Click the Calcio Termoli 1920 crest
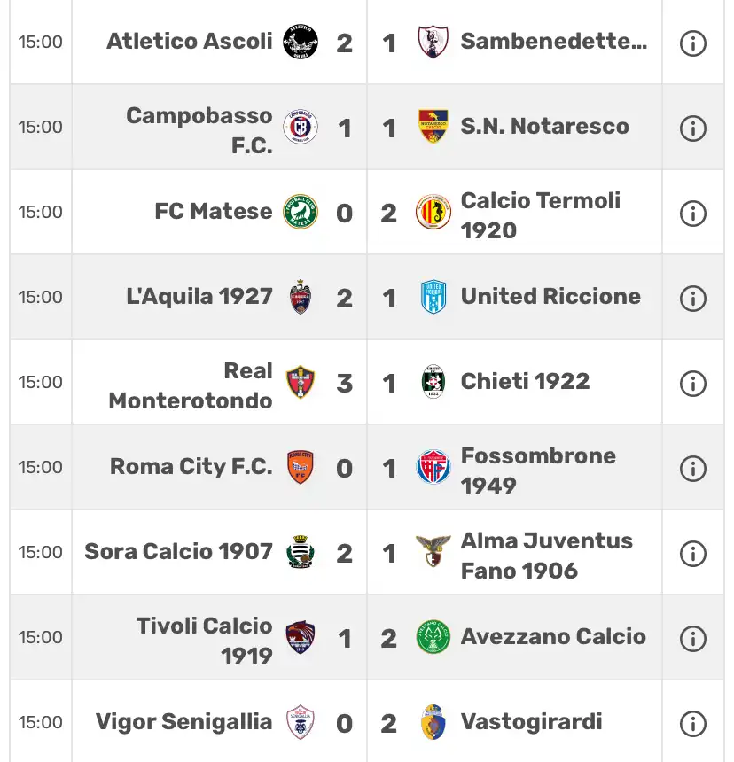 (433, 212)
